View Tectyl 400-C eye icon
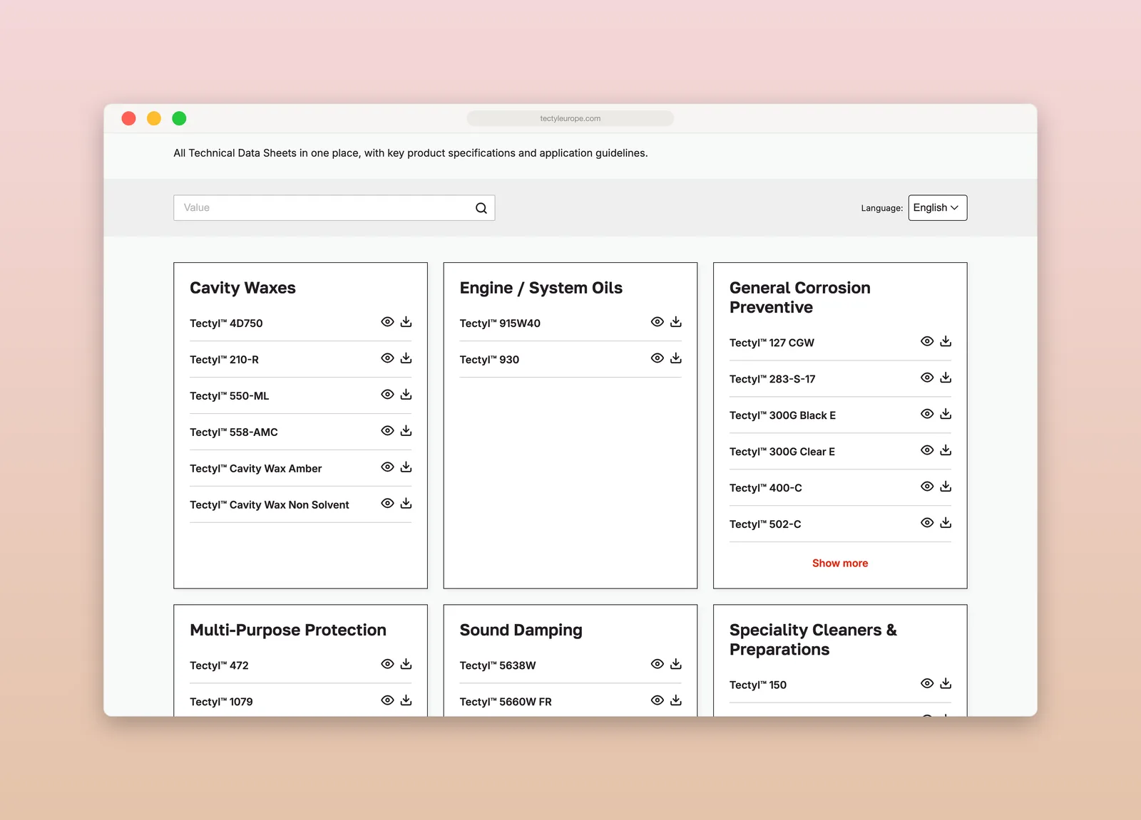The height and width of the screenshot is (820, 1141). point(927,487)
